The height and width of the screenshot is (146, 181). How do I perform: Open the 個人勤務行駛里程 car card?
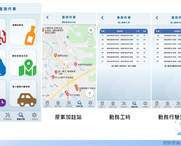coord(23,93)
